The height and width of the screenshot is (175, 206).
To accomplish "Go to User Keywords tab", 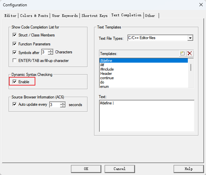I will coord(65,16).
